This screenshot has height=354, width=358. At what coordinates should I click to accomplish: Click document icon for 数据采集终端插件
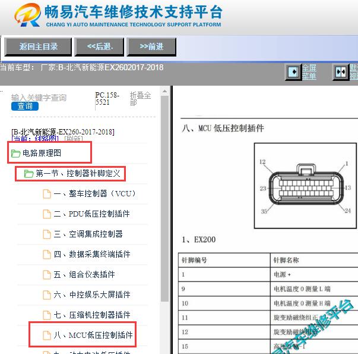click(47, 255)
